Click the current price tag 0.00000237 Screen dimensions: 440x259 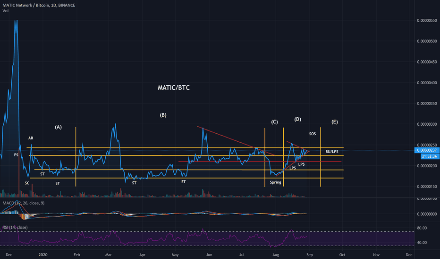pos(427,150)
